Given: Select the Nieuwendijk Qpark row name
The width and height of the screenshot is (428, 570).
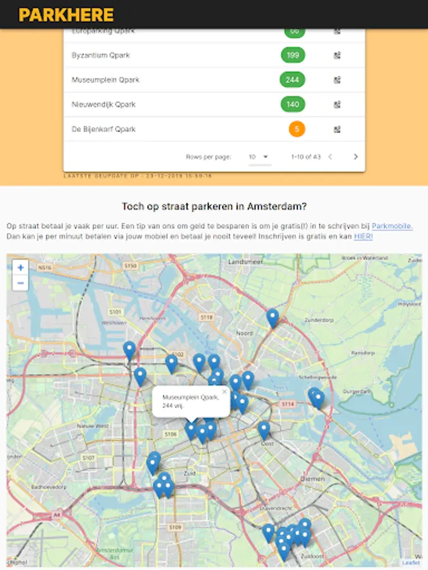Looking at the screenshot, I should 103,104.
